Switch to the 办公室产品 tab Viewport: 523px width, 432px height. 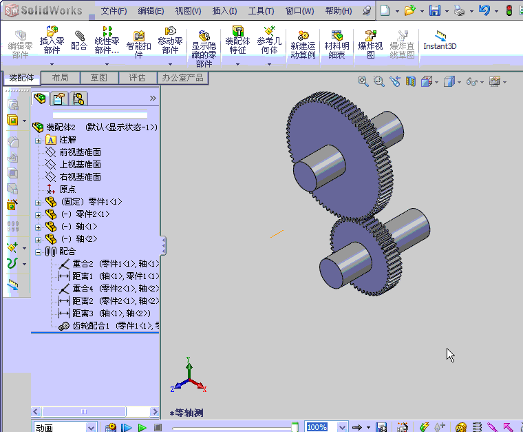[x=183, y=78]
